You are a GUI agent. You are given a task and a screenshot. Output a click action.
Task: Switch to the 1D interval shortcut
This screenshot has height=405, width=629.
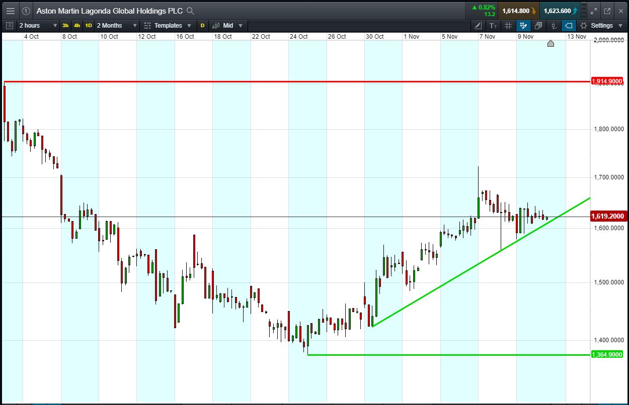tap(89, 25)
